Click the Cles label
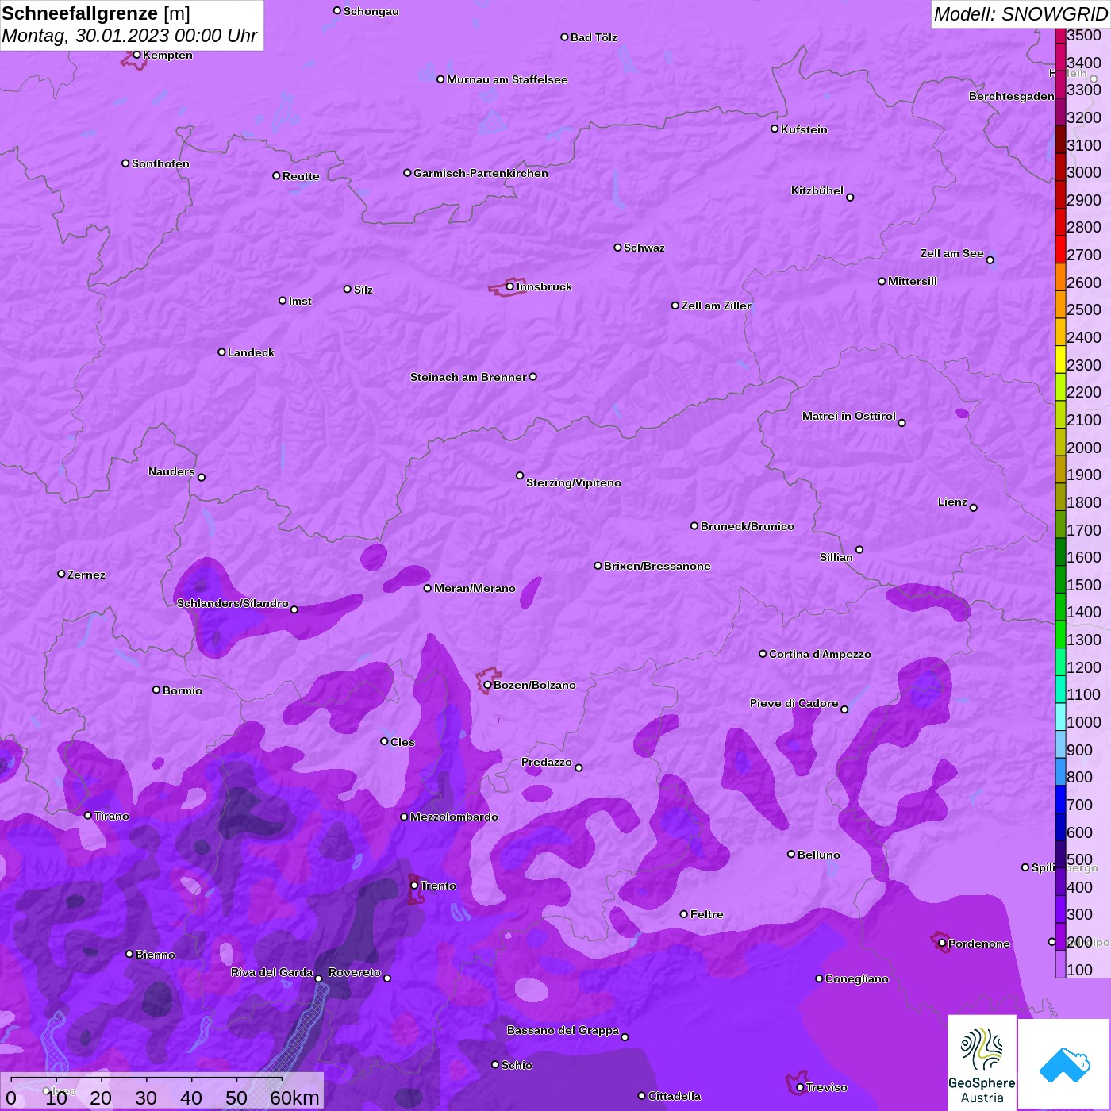Viewport: 1111px width, 1111px height. (x=402, y=742)
